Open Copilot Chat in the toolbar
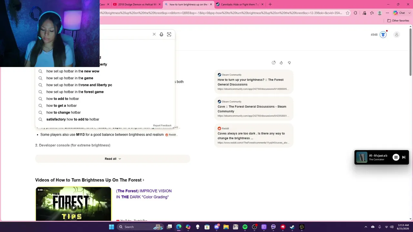The height and width of the screenshot is (232, 413). point(399,13)
